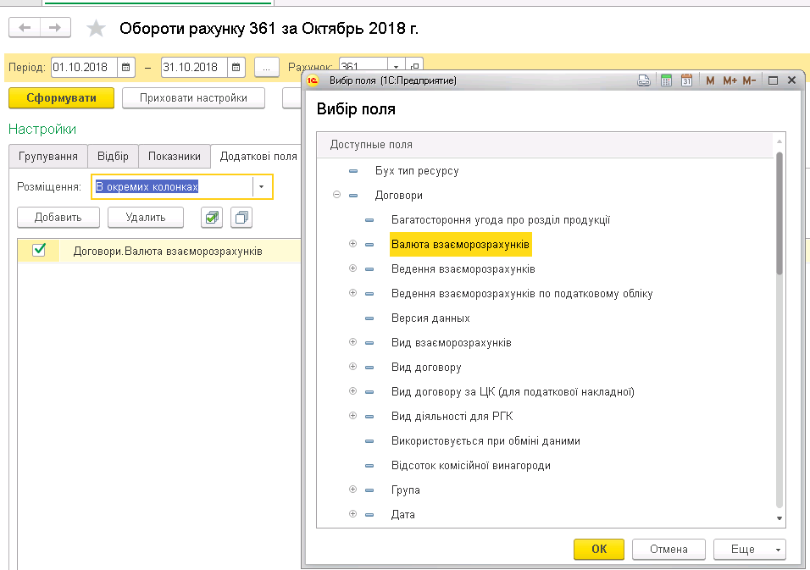Uncheck Договори.Валюта взаєморозрахунків checkbox
810x570 pixels.
[39, 251]
